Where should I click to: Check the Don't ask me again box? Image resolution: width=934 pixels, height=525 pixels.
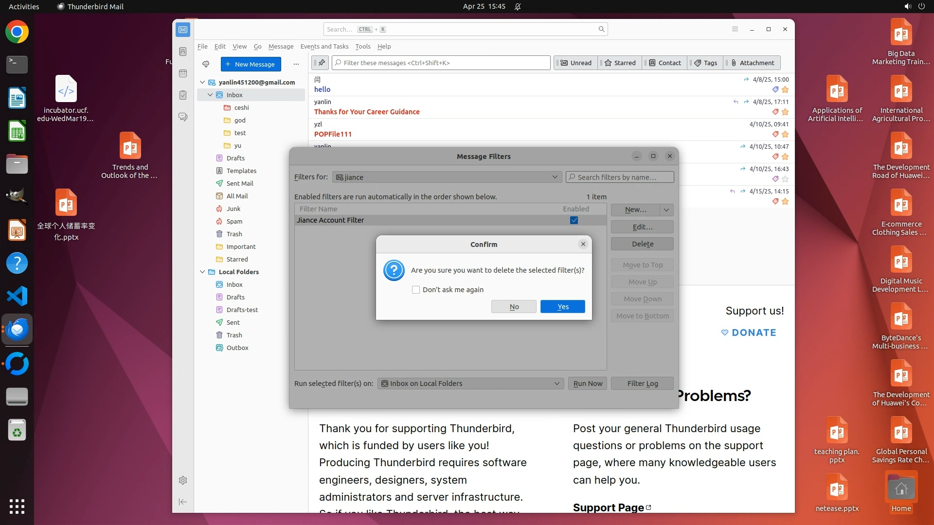(416, 290)
